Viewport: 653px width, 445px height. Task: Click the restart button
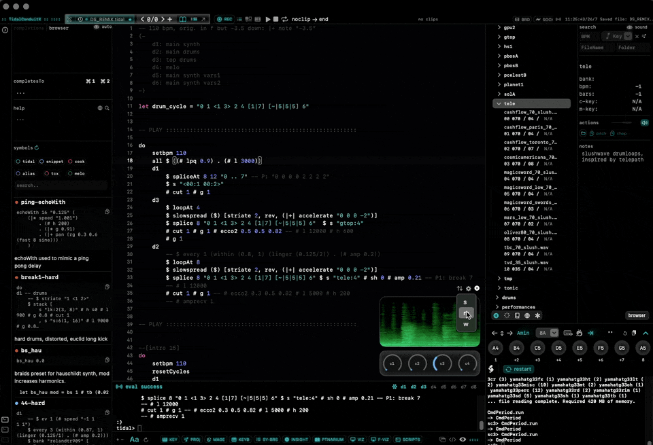click(x=519, y=369)
